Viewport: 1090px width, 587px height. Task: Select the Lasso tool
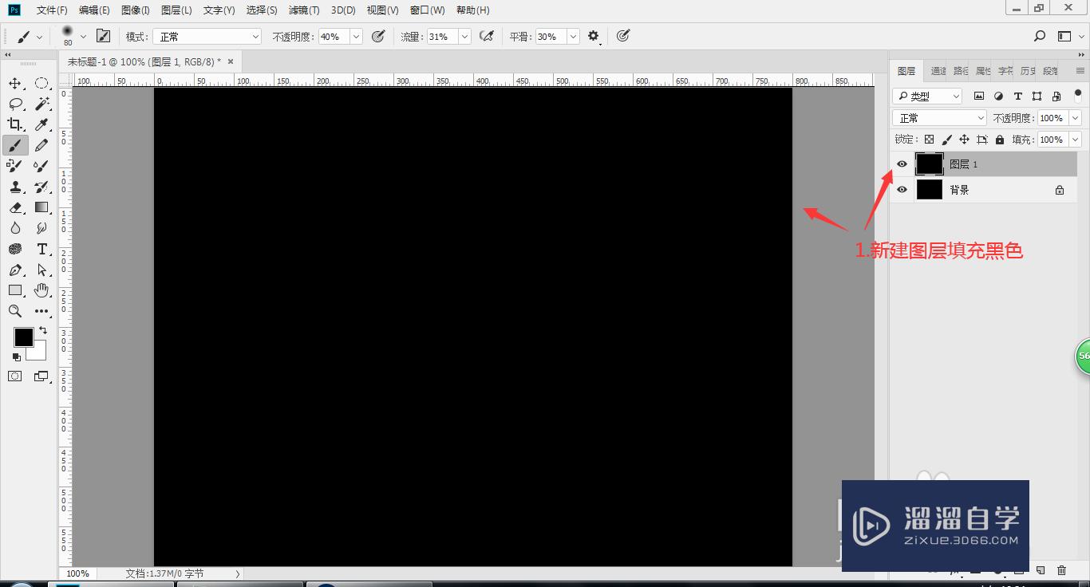point(15,104)
